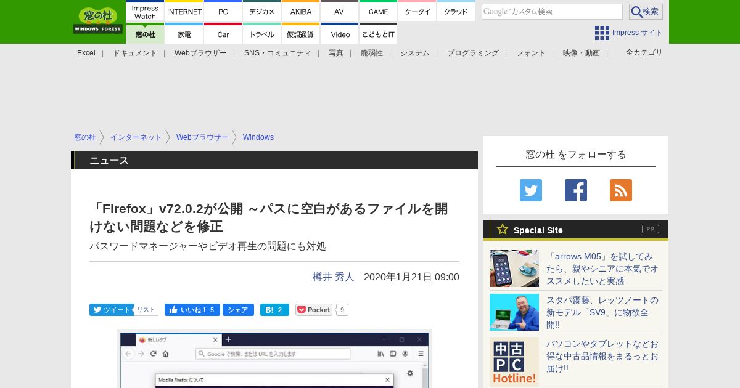Enlarge the Firefox screenshot image

point(274,358)
